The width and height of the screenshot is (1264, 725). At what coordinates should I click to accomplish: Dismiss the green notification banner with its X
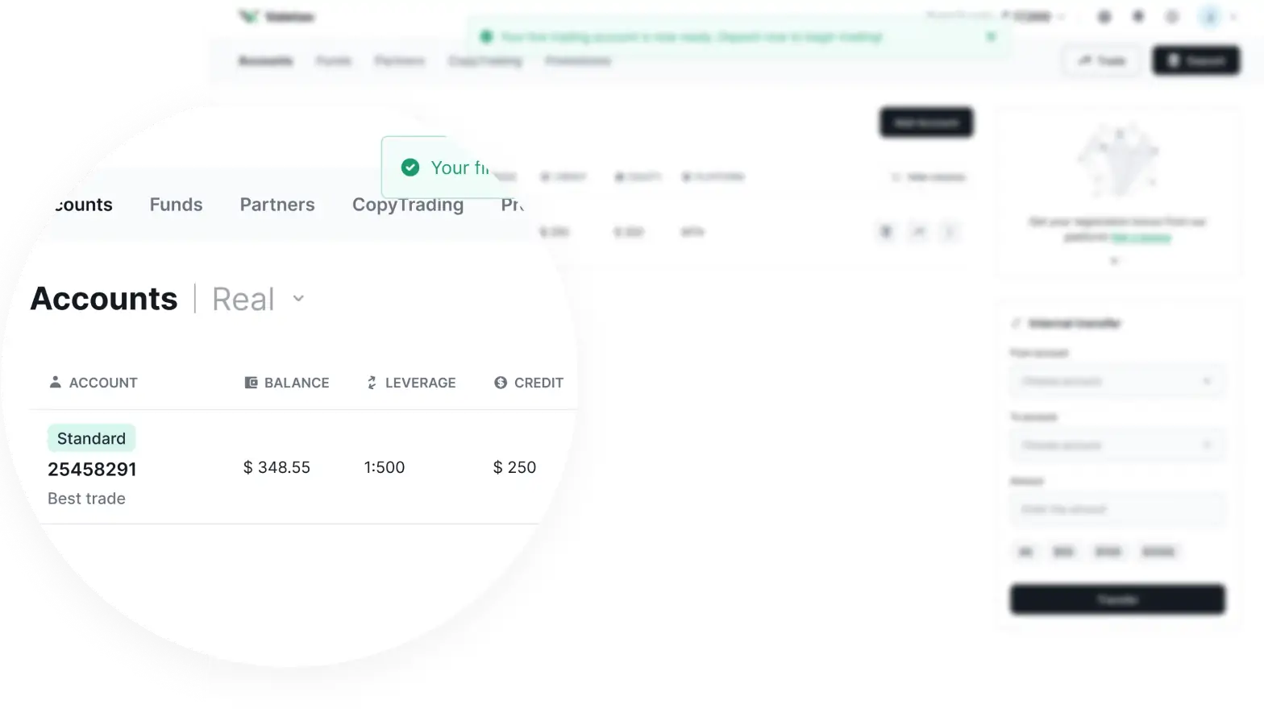coord(991,36)
